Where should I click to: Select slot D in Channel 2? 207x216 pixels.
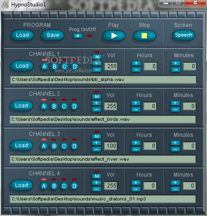(74, 107)
